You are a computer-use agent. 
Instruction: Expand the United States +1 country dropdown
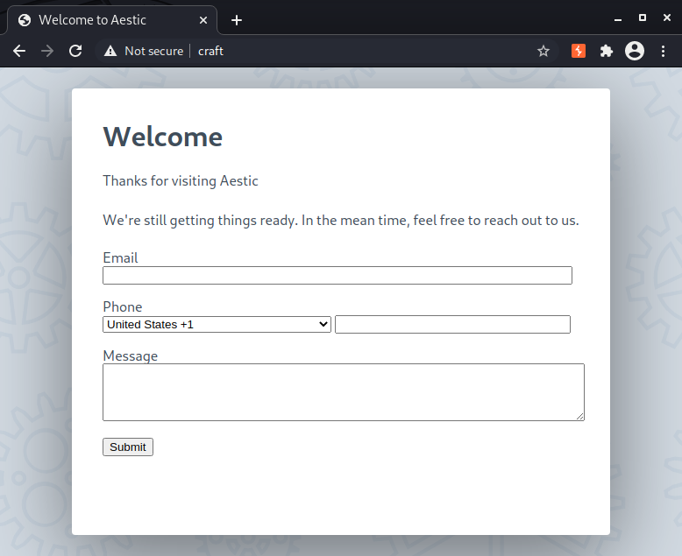(x=217, y=325)
